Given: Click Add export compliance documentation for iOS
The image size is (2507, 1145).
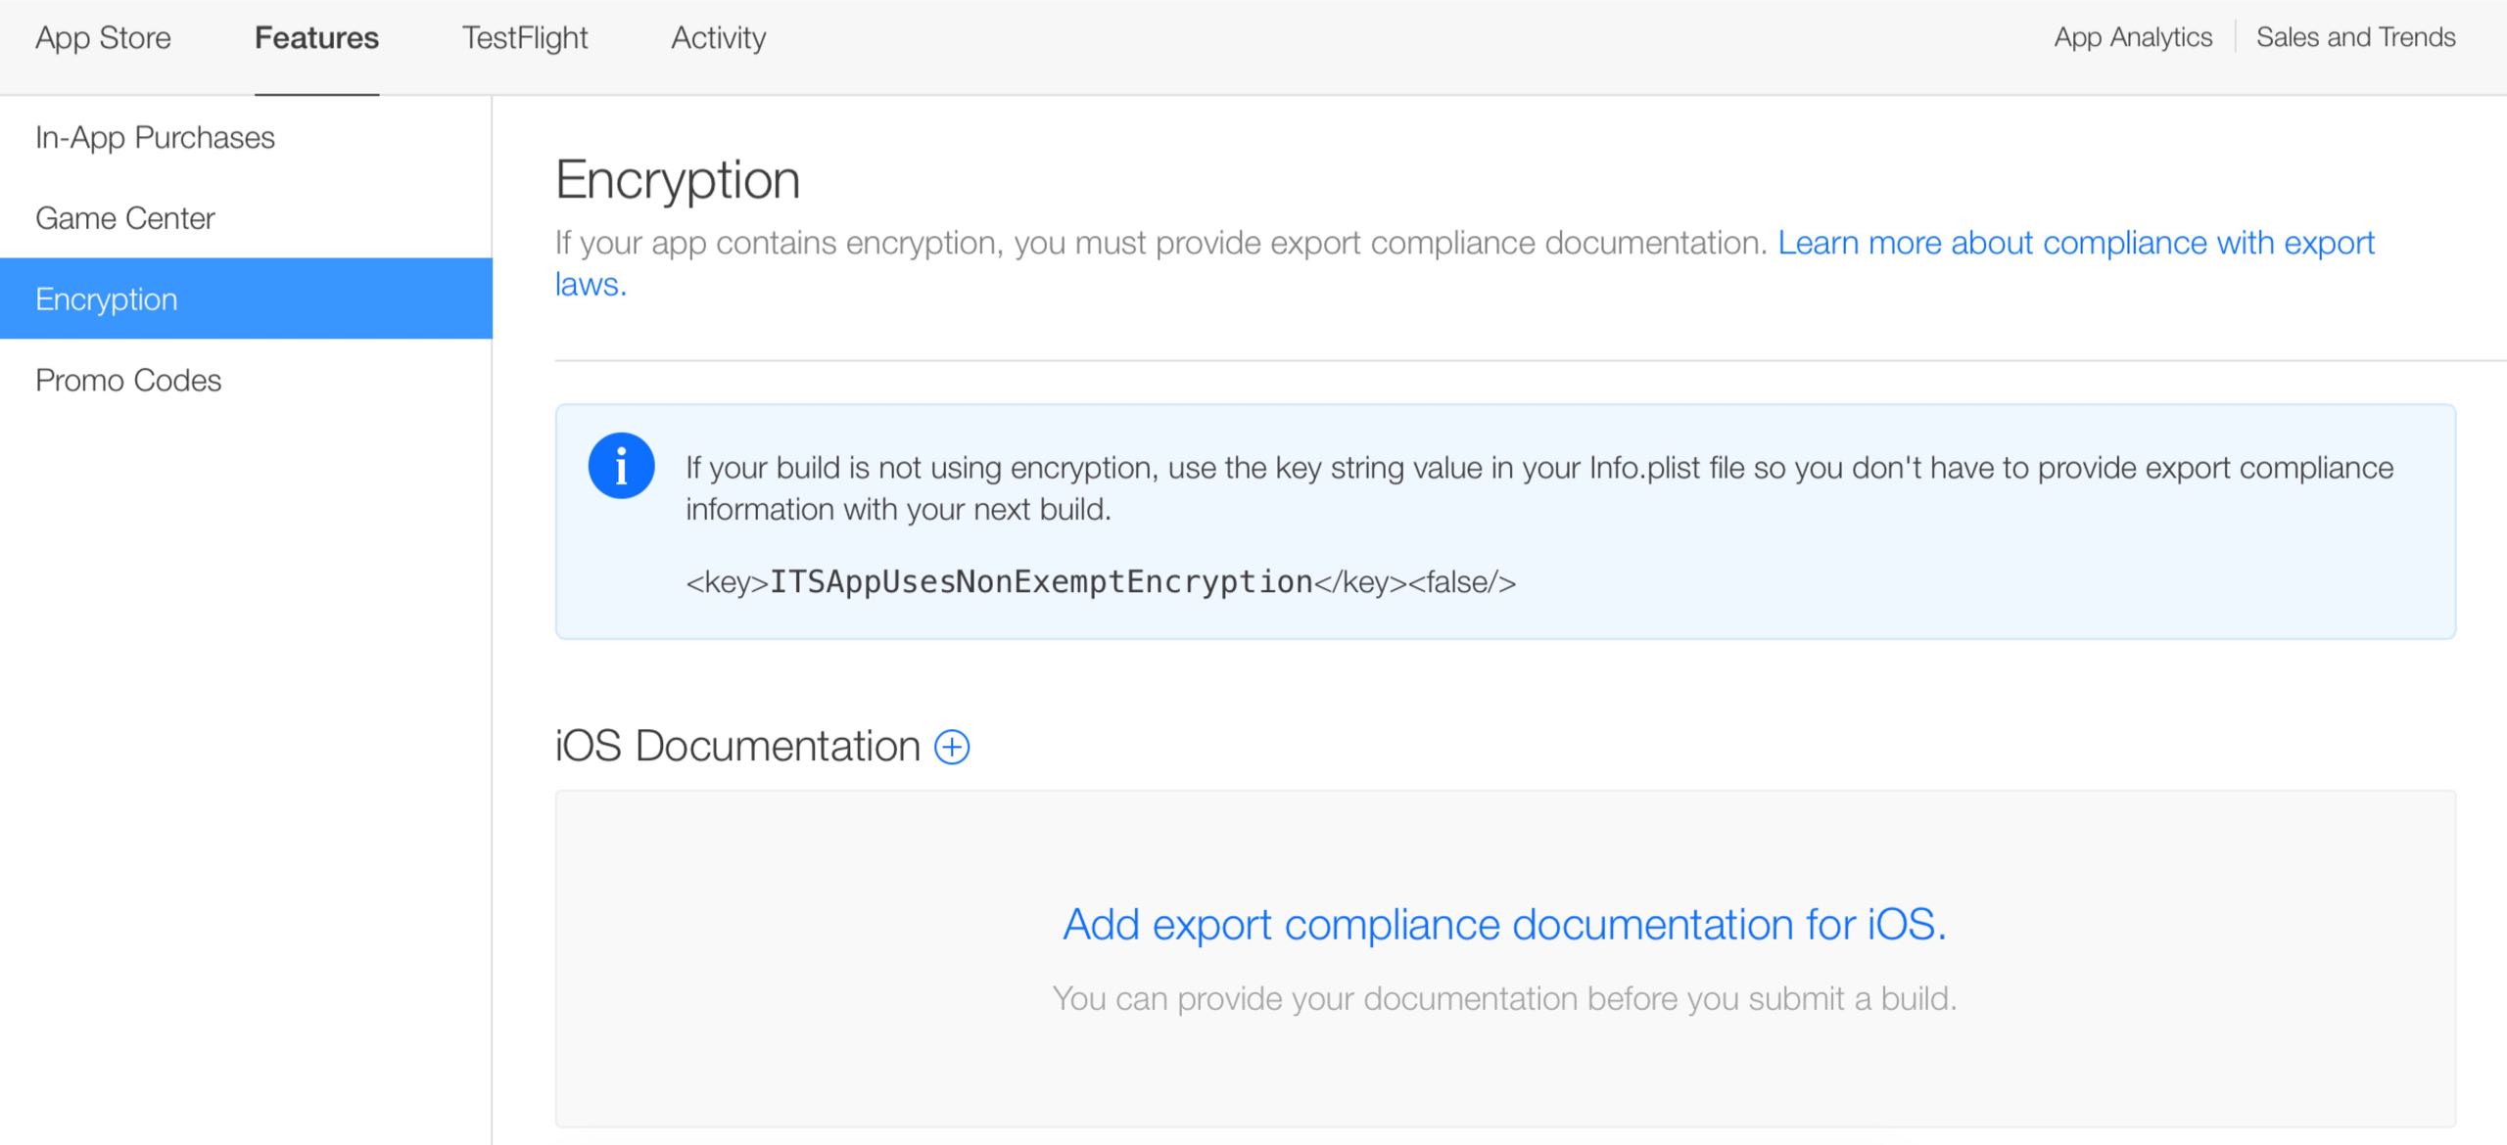Looking at the screenshot, I should pyautogui.click(x=1504, y=924).
